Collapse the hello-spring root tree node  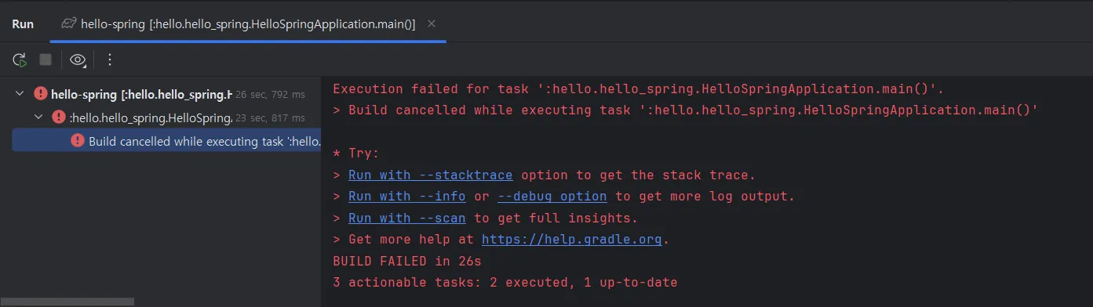20,94
